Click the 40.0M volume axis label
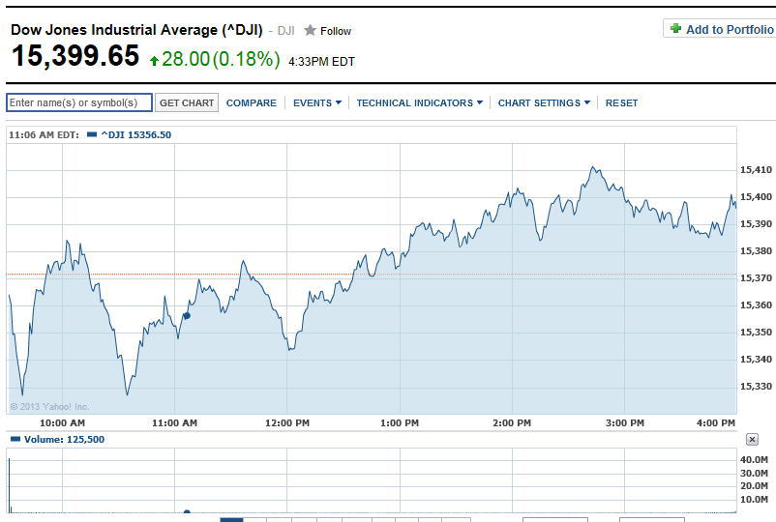Image resolution: width=776 pixels, height=522 pixels. coord(754,459)
